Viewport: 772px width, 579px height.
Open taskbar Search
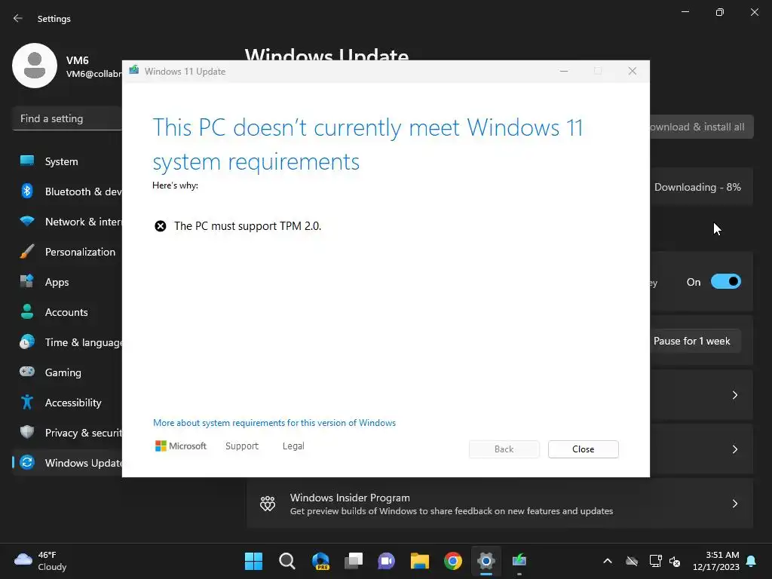[x=287, y=561]
